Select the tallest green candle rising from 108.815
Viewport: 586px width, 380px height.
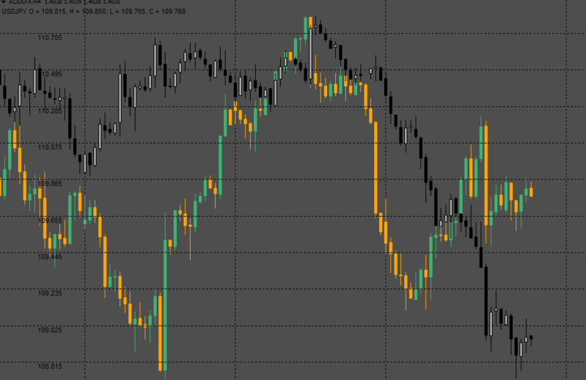[x=165, y=305]
